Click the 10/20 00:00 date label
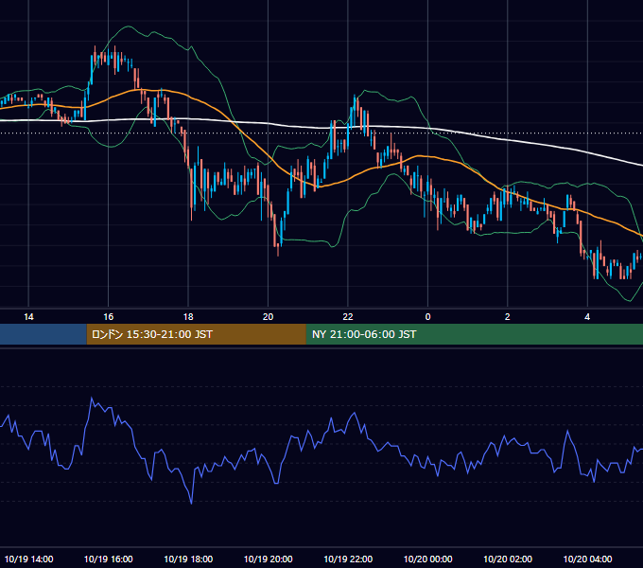 (427, 559)
